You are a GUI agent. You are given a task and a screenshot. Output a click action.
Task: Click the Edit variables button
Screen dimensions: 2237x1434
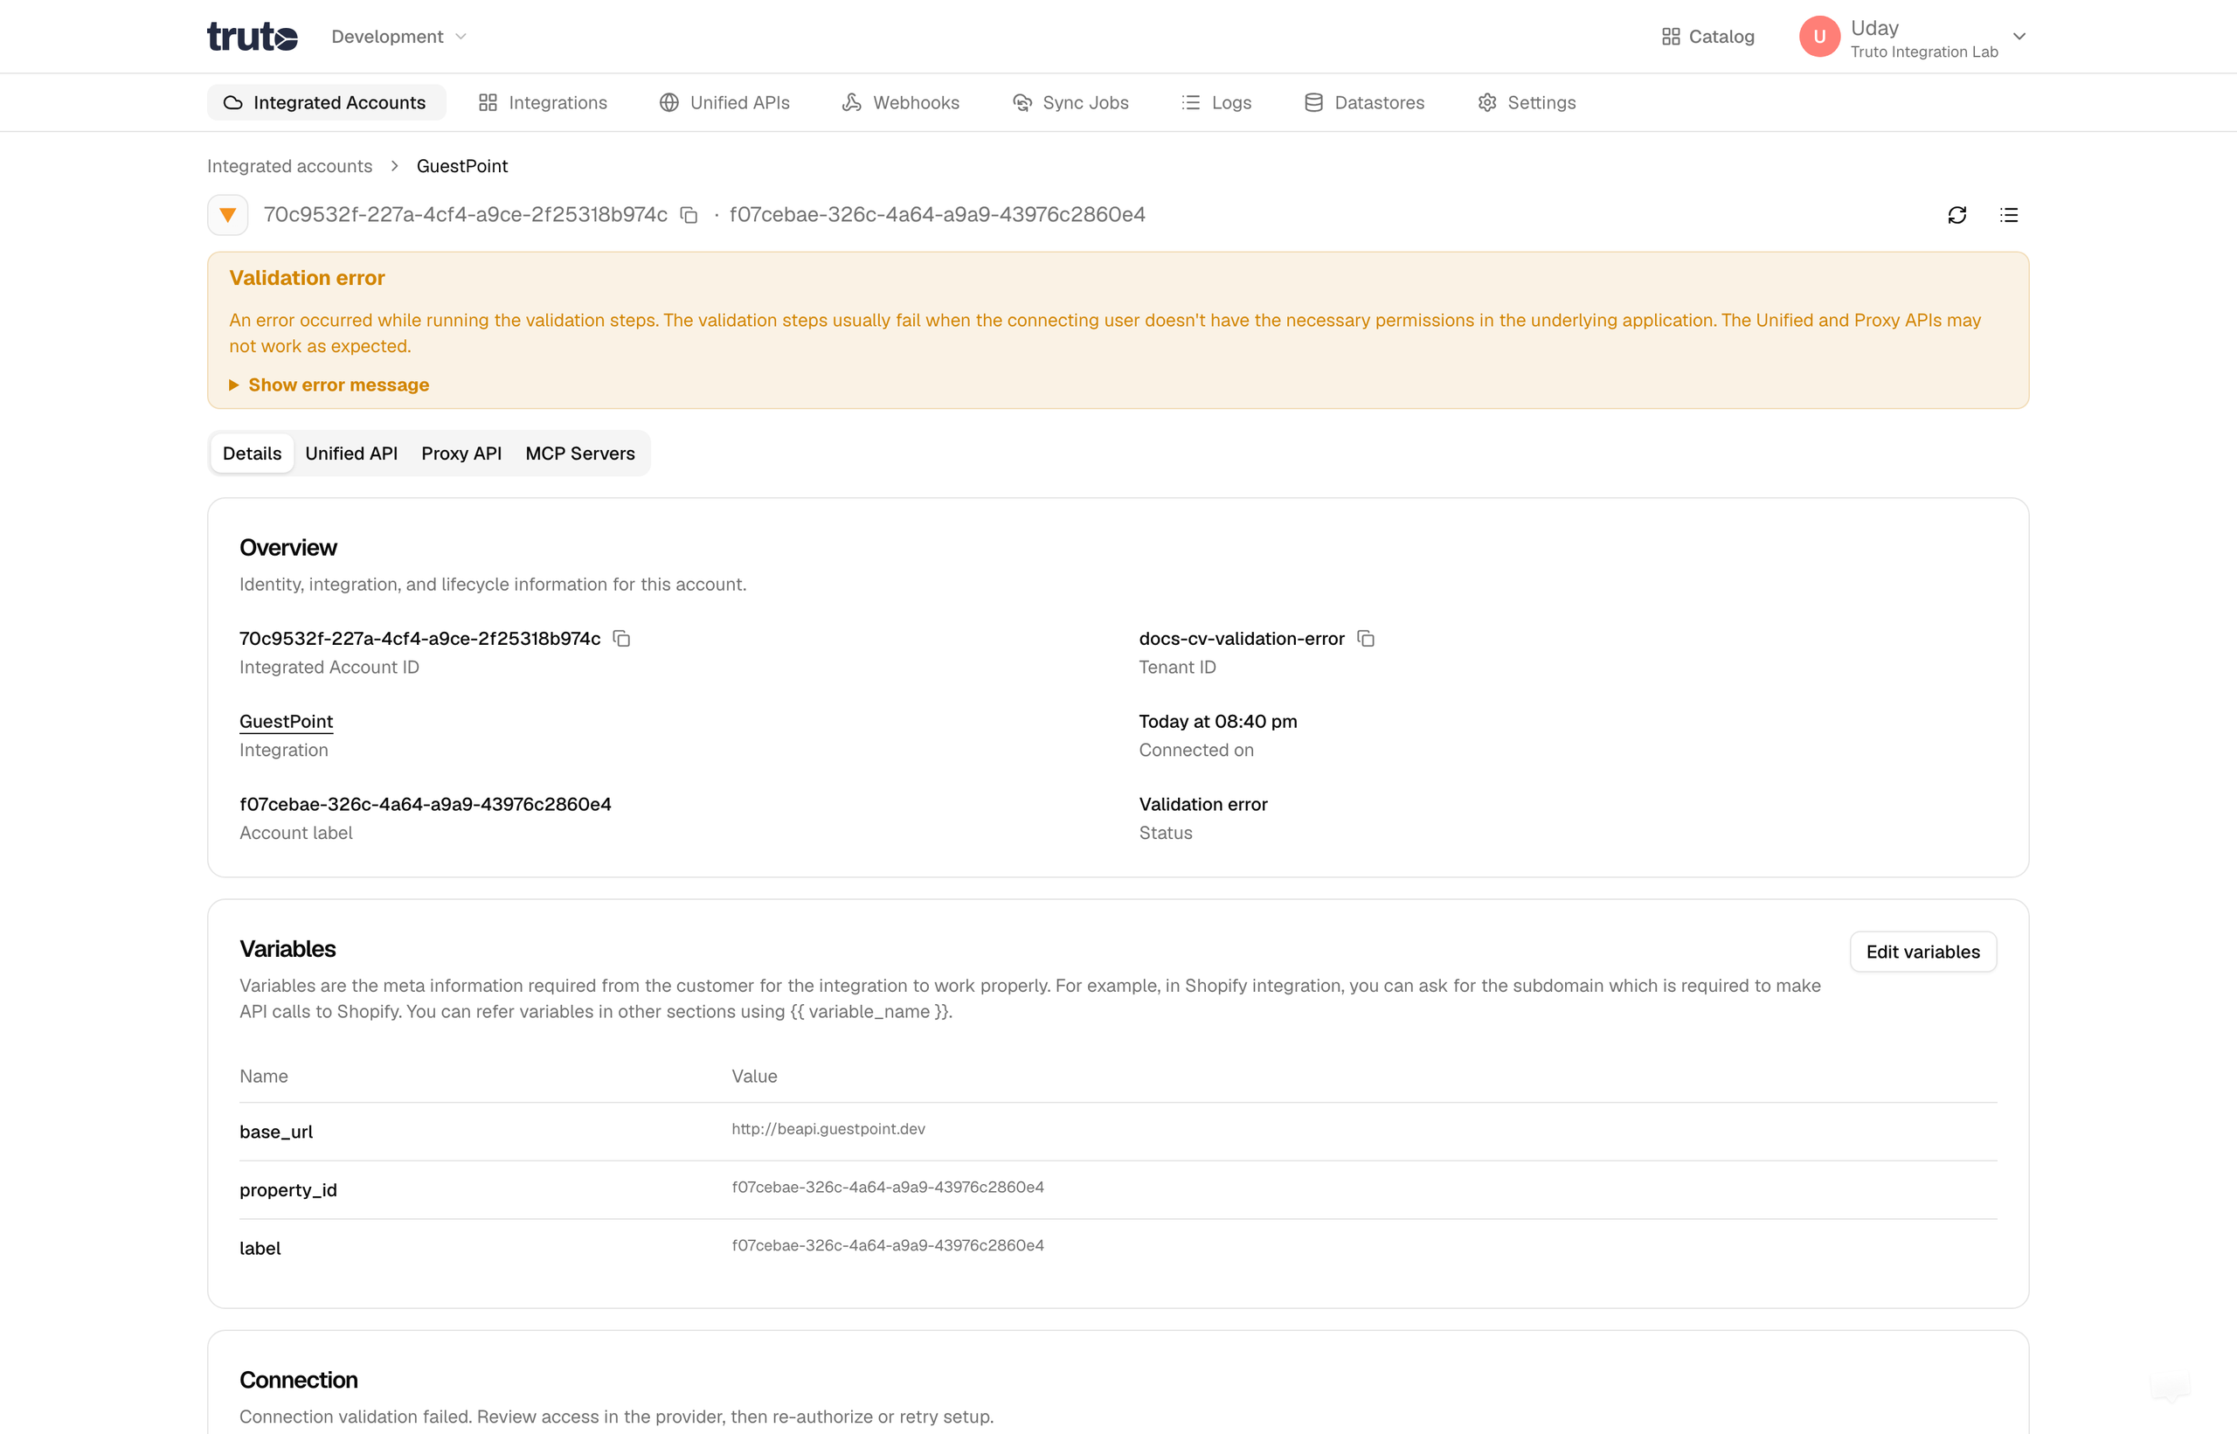1922,952
